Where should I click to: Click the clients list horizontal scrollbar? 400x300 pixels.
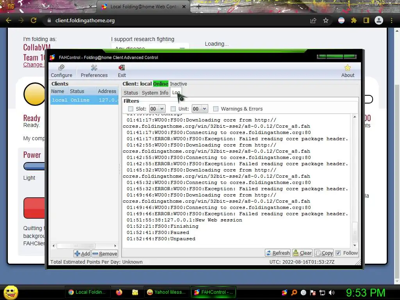coord(76,246)
